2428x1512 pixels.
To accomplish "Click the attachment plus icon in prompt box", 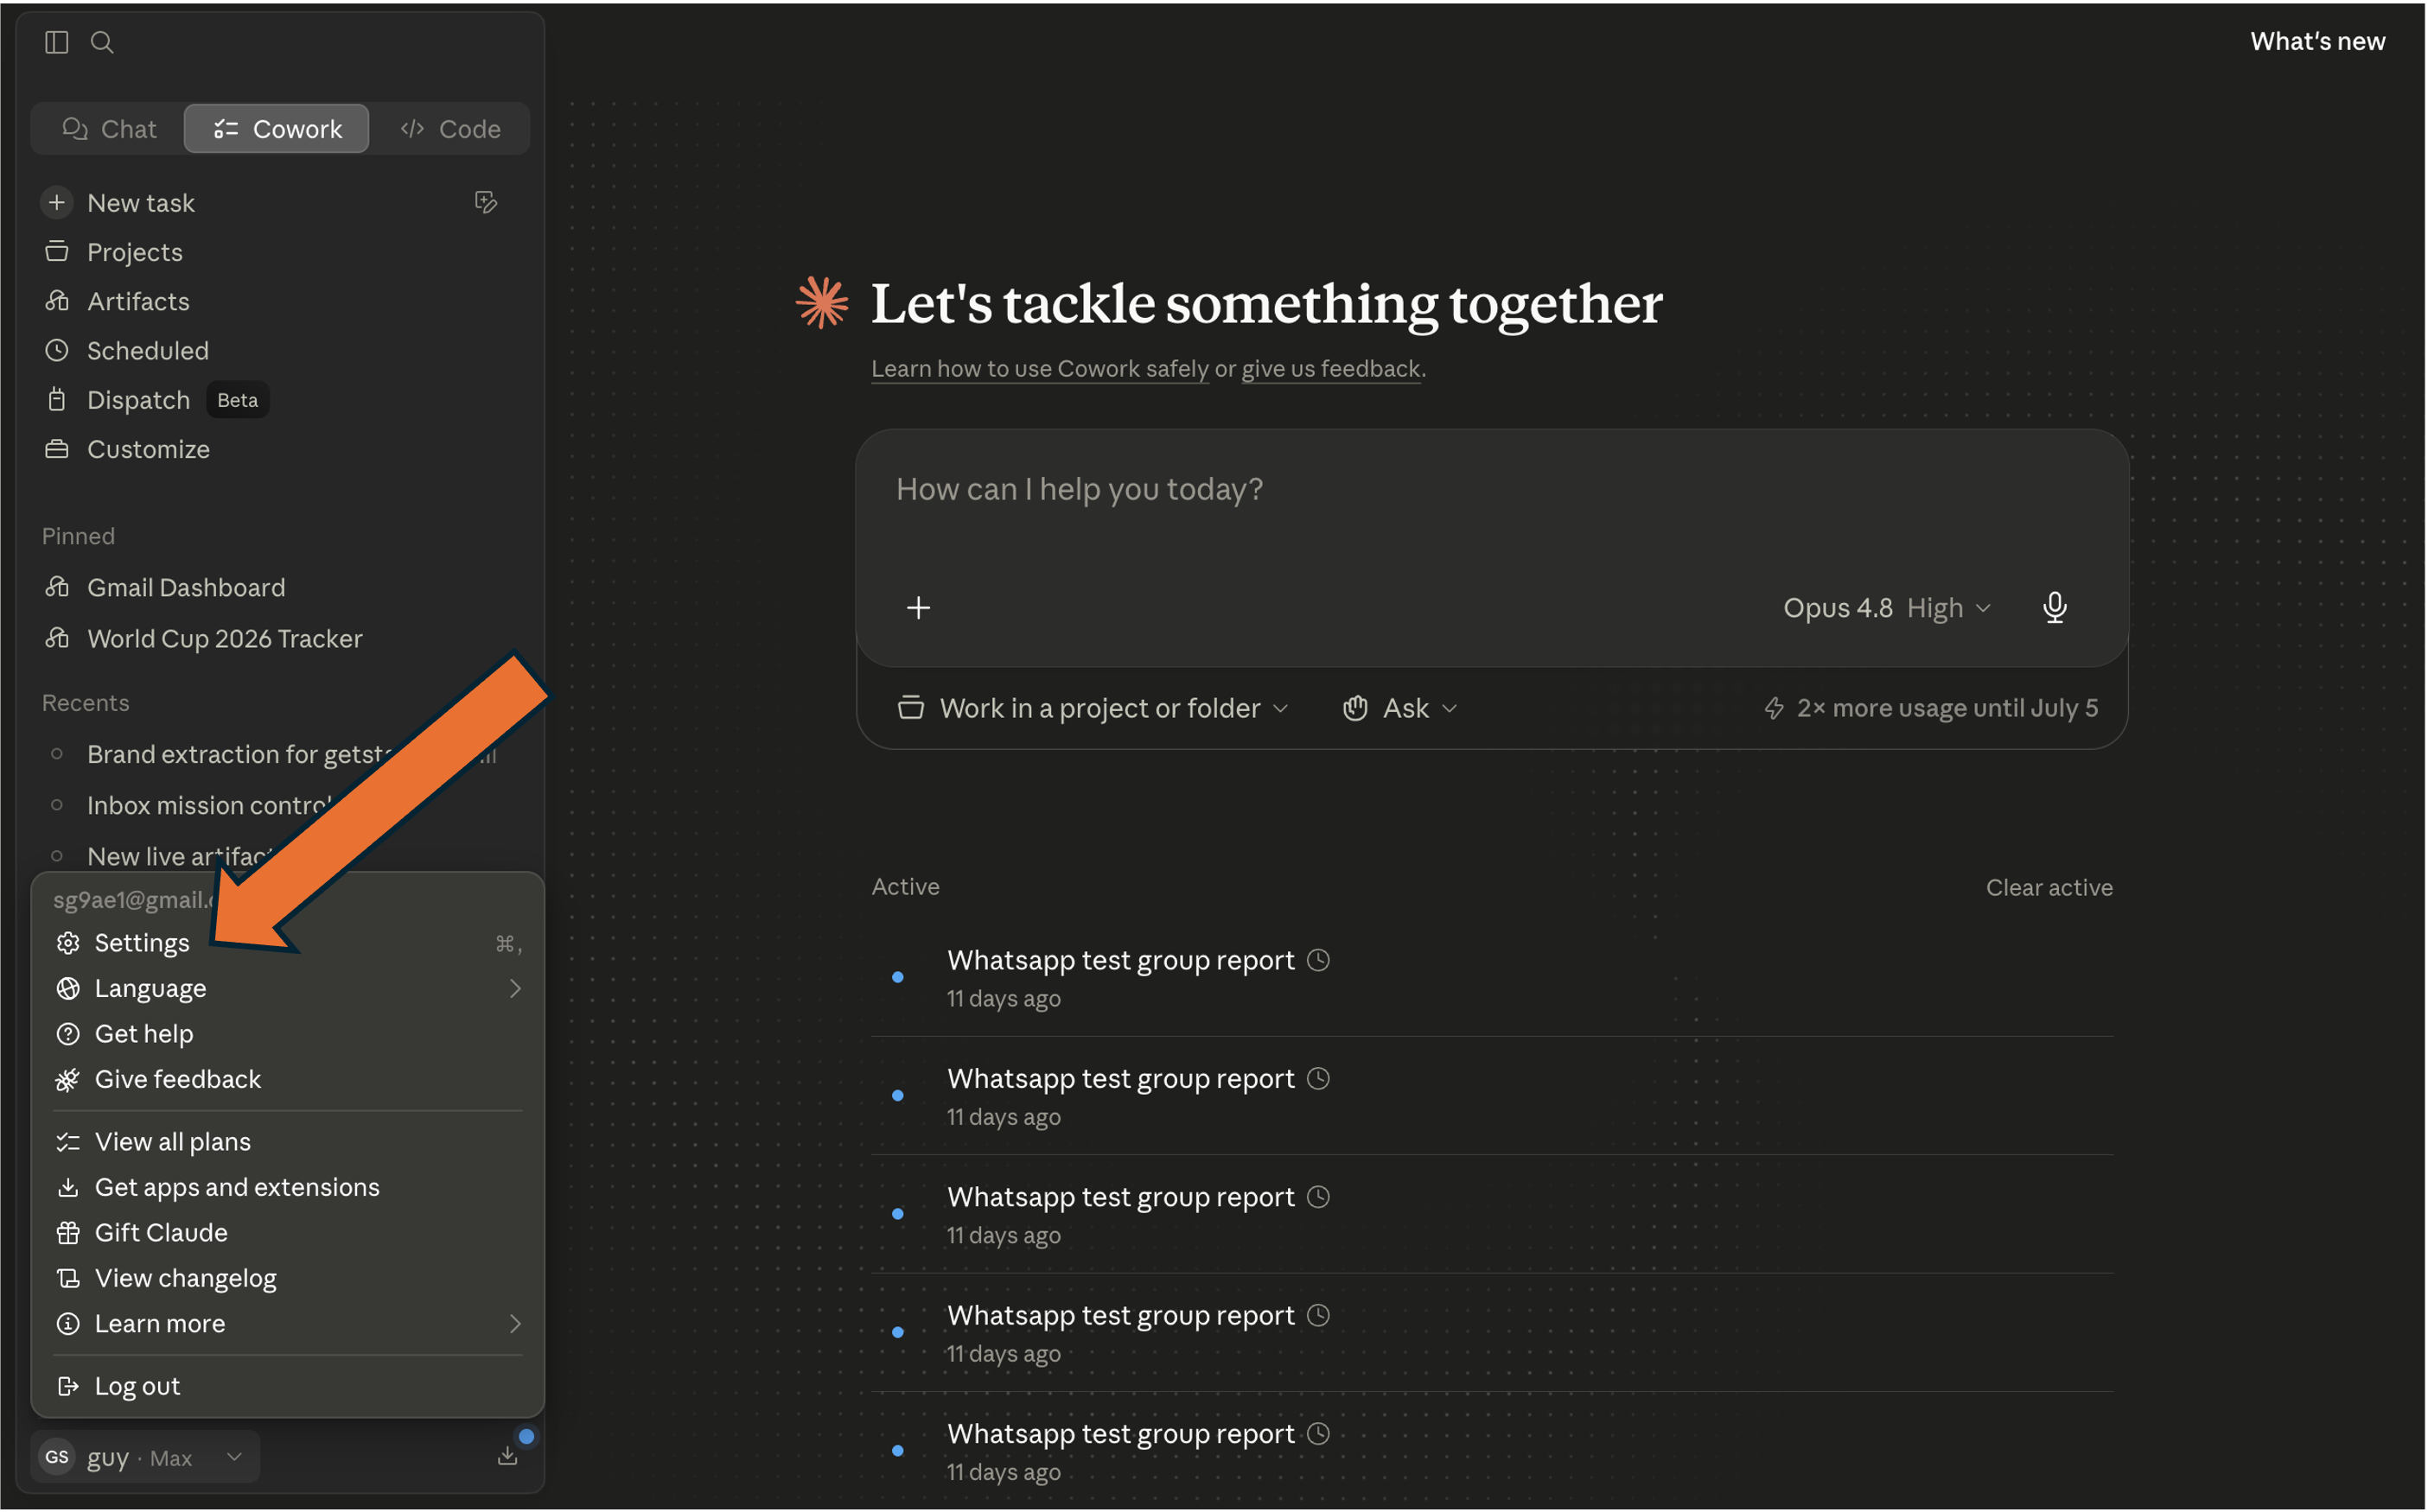I will (x=918, y=608).
